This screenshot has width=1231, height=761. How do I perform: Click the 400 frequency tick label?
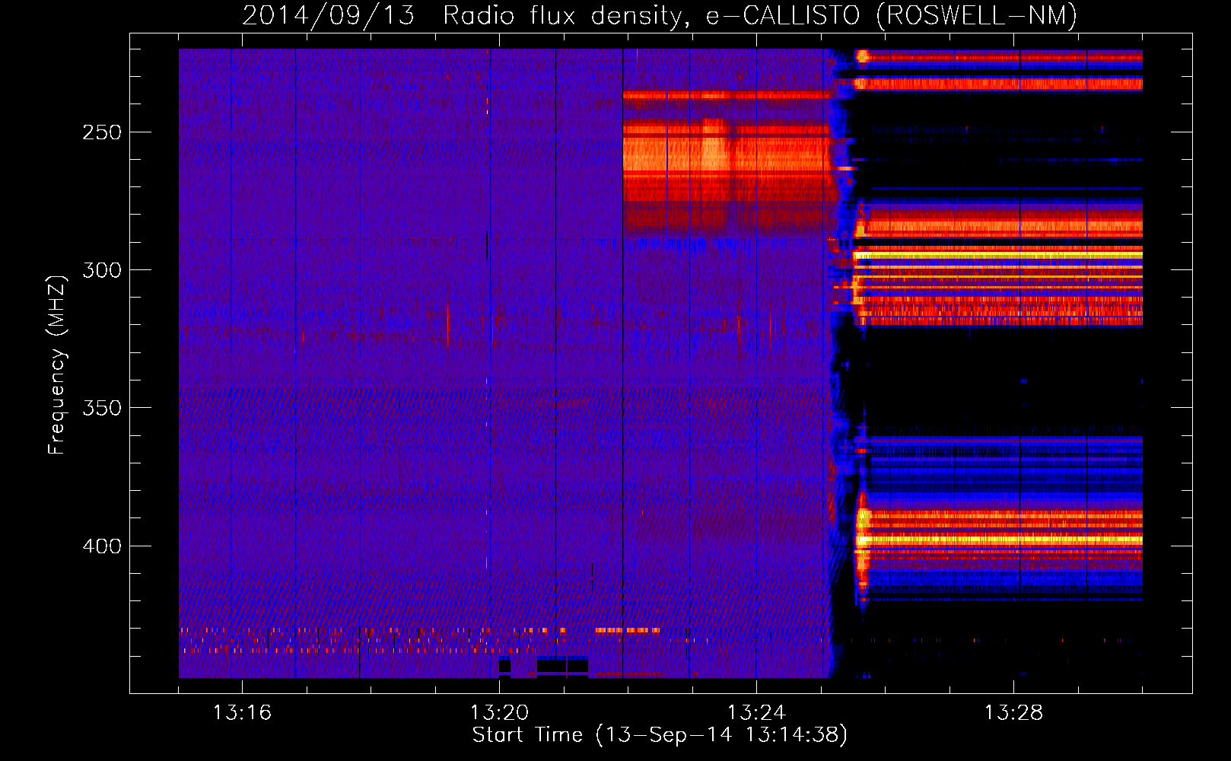tap(102, 546)
